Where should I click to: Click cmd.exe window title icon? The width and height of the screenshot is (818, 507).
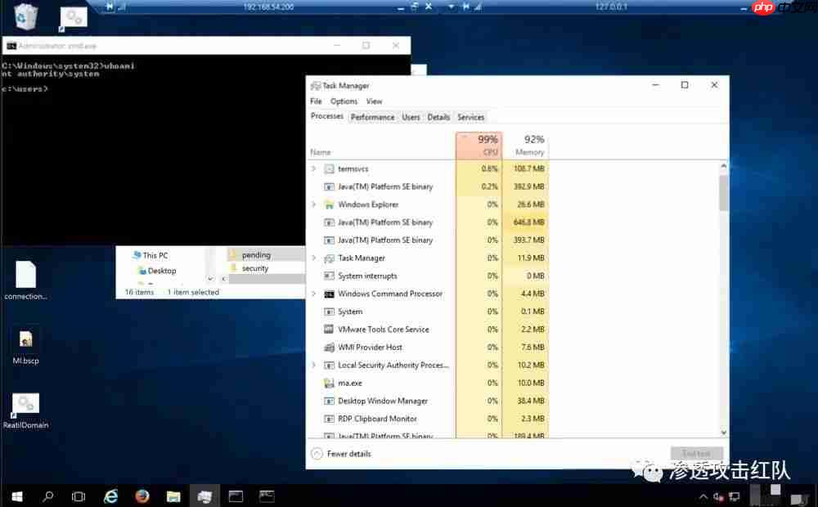tap(11, 46)
